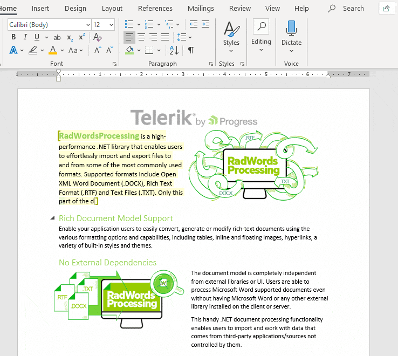Screen dimensions: 398x356
Task: Toggle Bold formatting
Action: click(13, 37)
